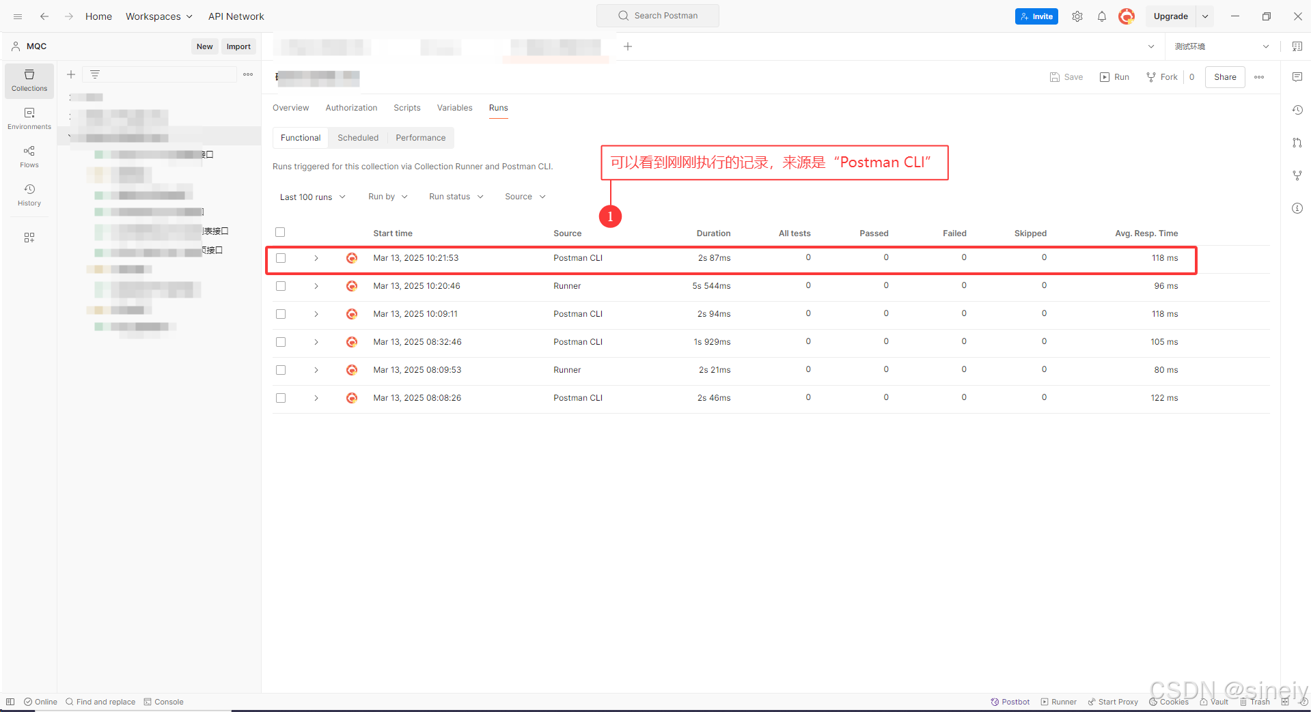The image size is (1311, 712).
Task: Open forks icon in right sidebar
Action: point(1297,175)
